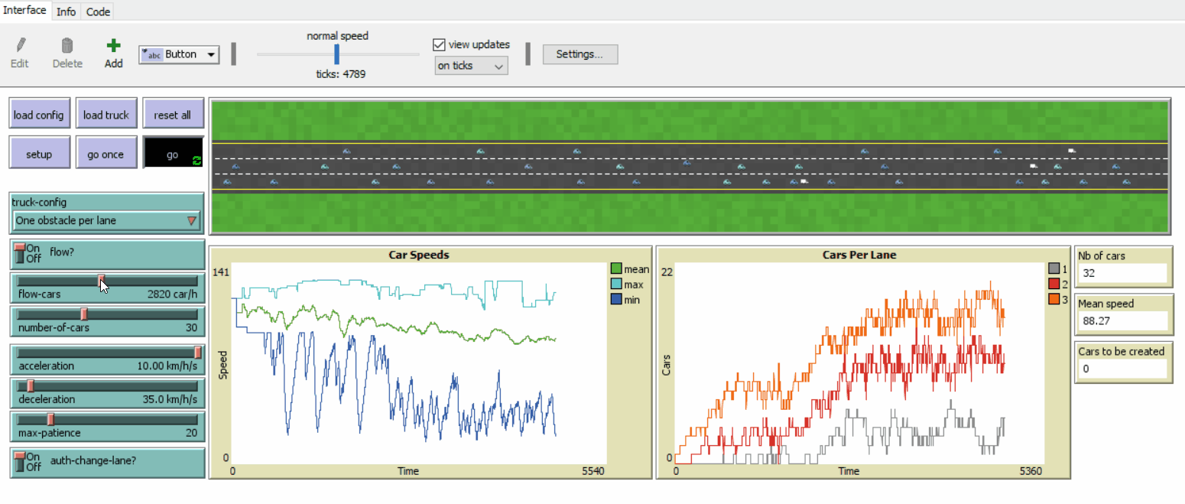Switch to the Info tab
Viewport: 1185px width, 504px height.
(66, 11)
